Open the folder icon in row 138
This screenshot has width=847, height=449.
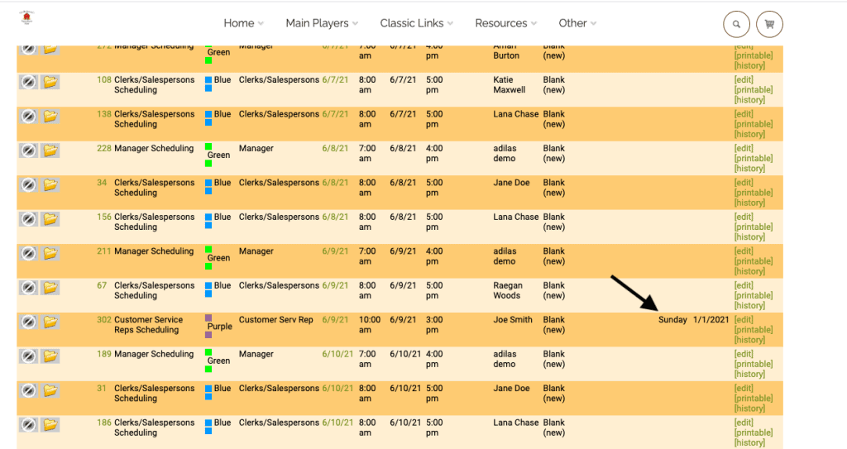[x=50, y=116]
